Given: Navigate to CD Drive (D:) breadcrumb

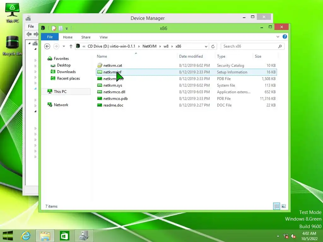Looking at the screenshot, I should point(111,46).
